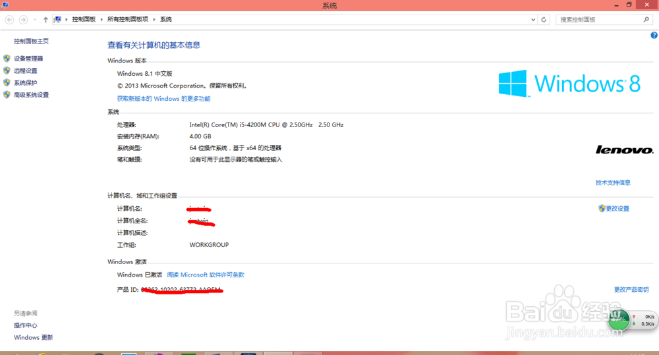The image size is (659, 355).
Task: Click the shield icon beside 更改设置
Action: [x=602, y=208]
